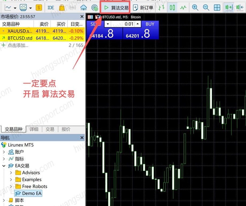Expand the 账户 tree node
Viewport: 246px width, 206px height.
pos(4,152)
